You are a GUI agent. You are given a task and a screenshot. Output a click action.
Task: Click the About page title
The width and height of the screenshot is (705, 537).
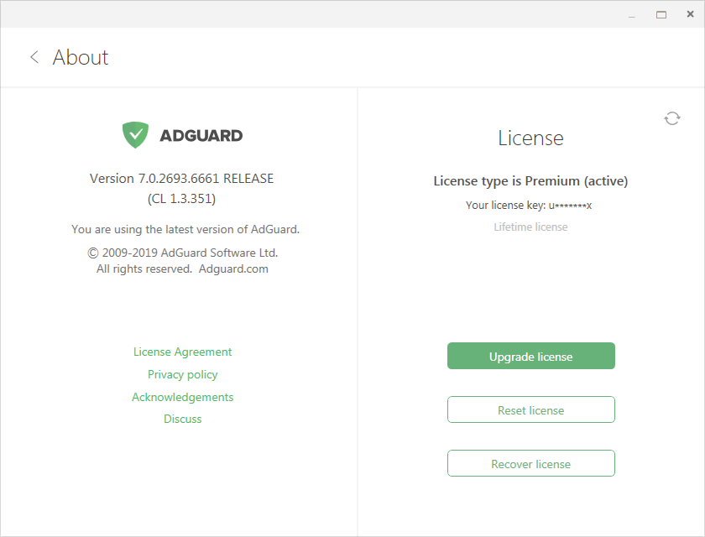(x=81, y=58)
